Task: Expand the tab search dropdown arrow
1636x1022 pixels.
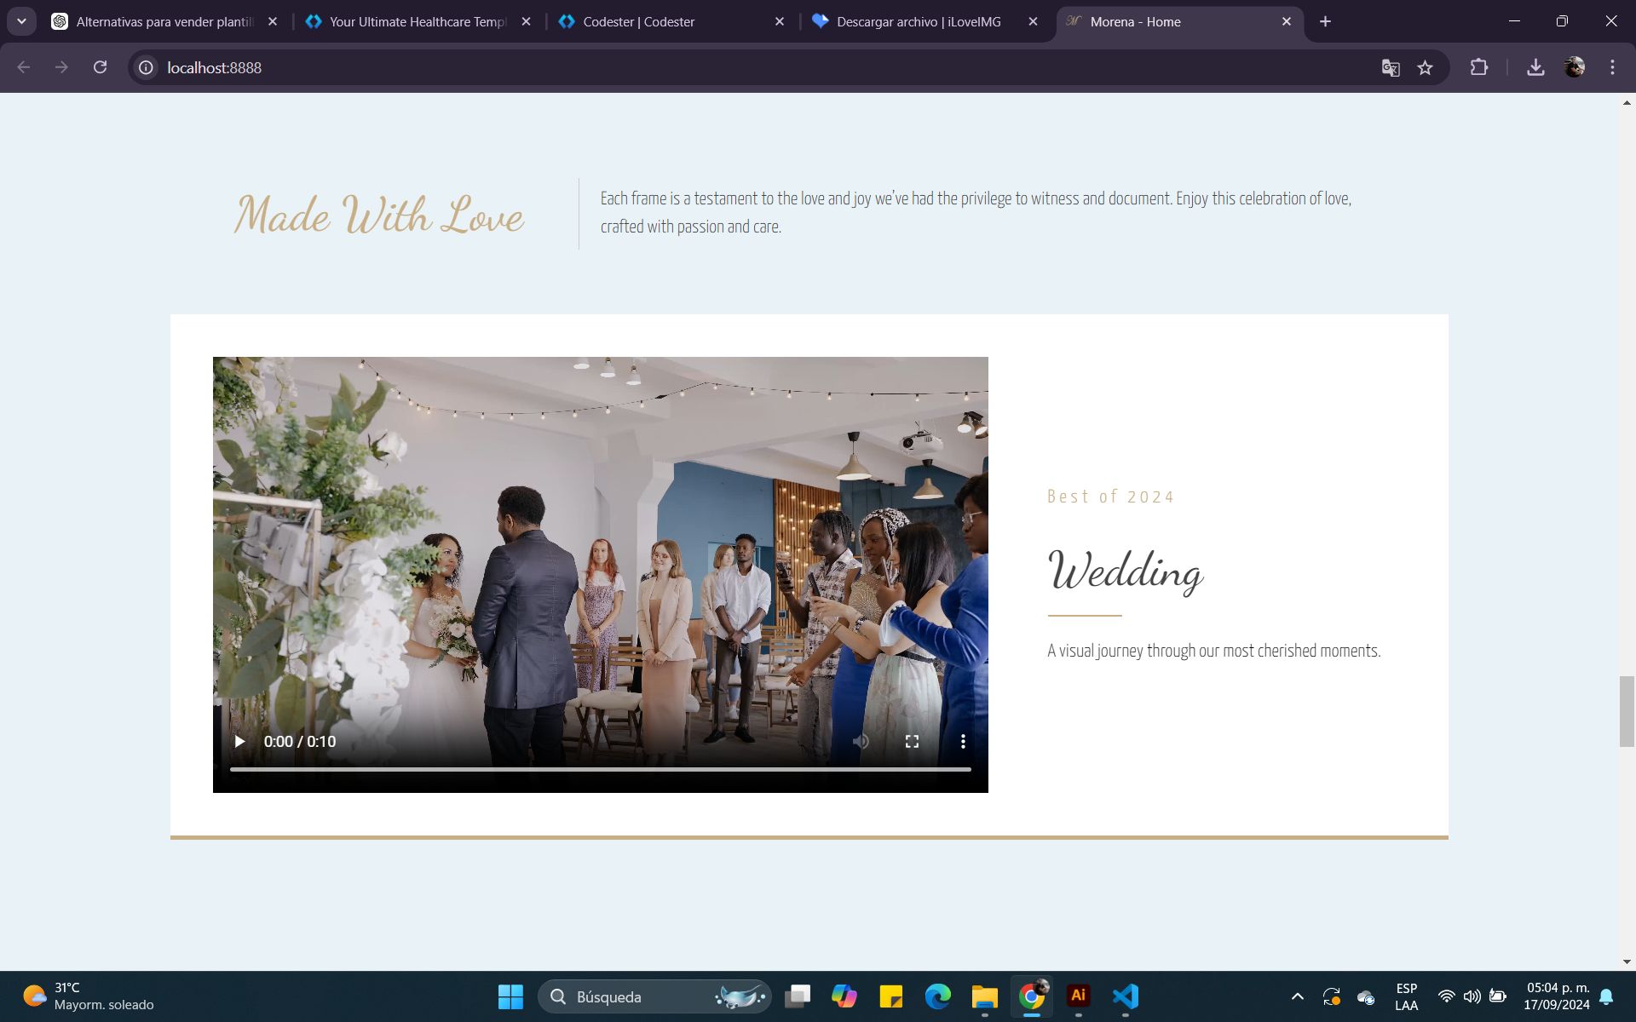Action: (x=21, y=21)
